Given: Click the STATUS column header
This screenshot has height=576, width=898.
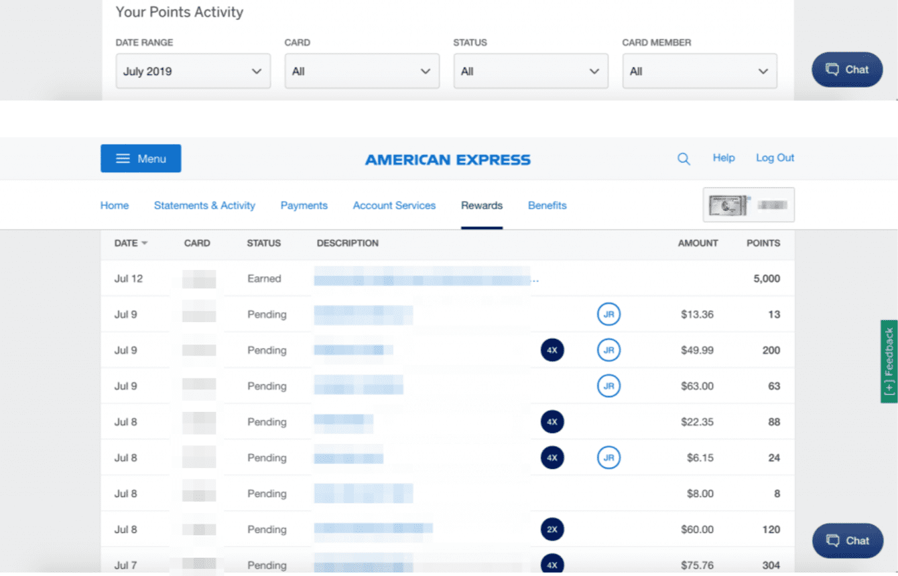Looking at the screenshot, I should [264, 243].
